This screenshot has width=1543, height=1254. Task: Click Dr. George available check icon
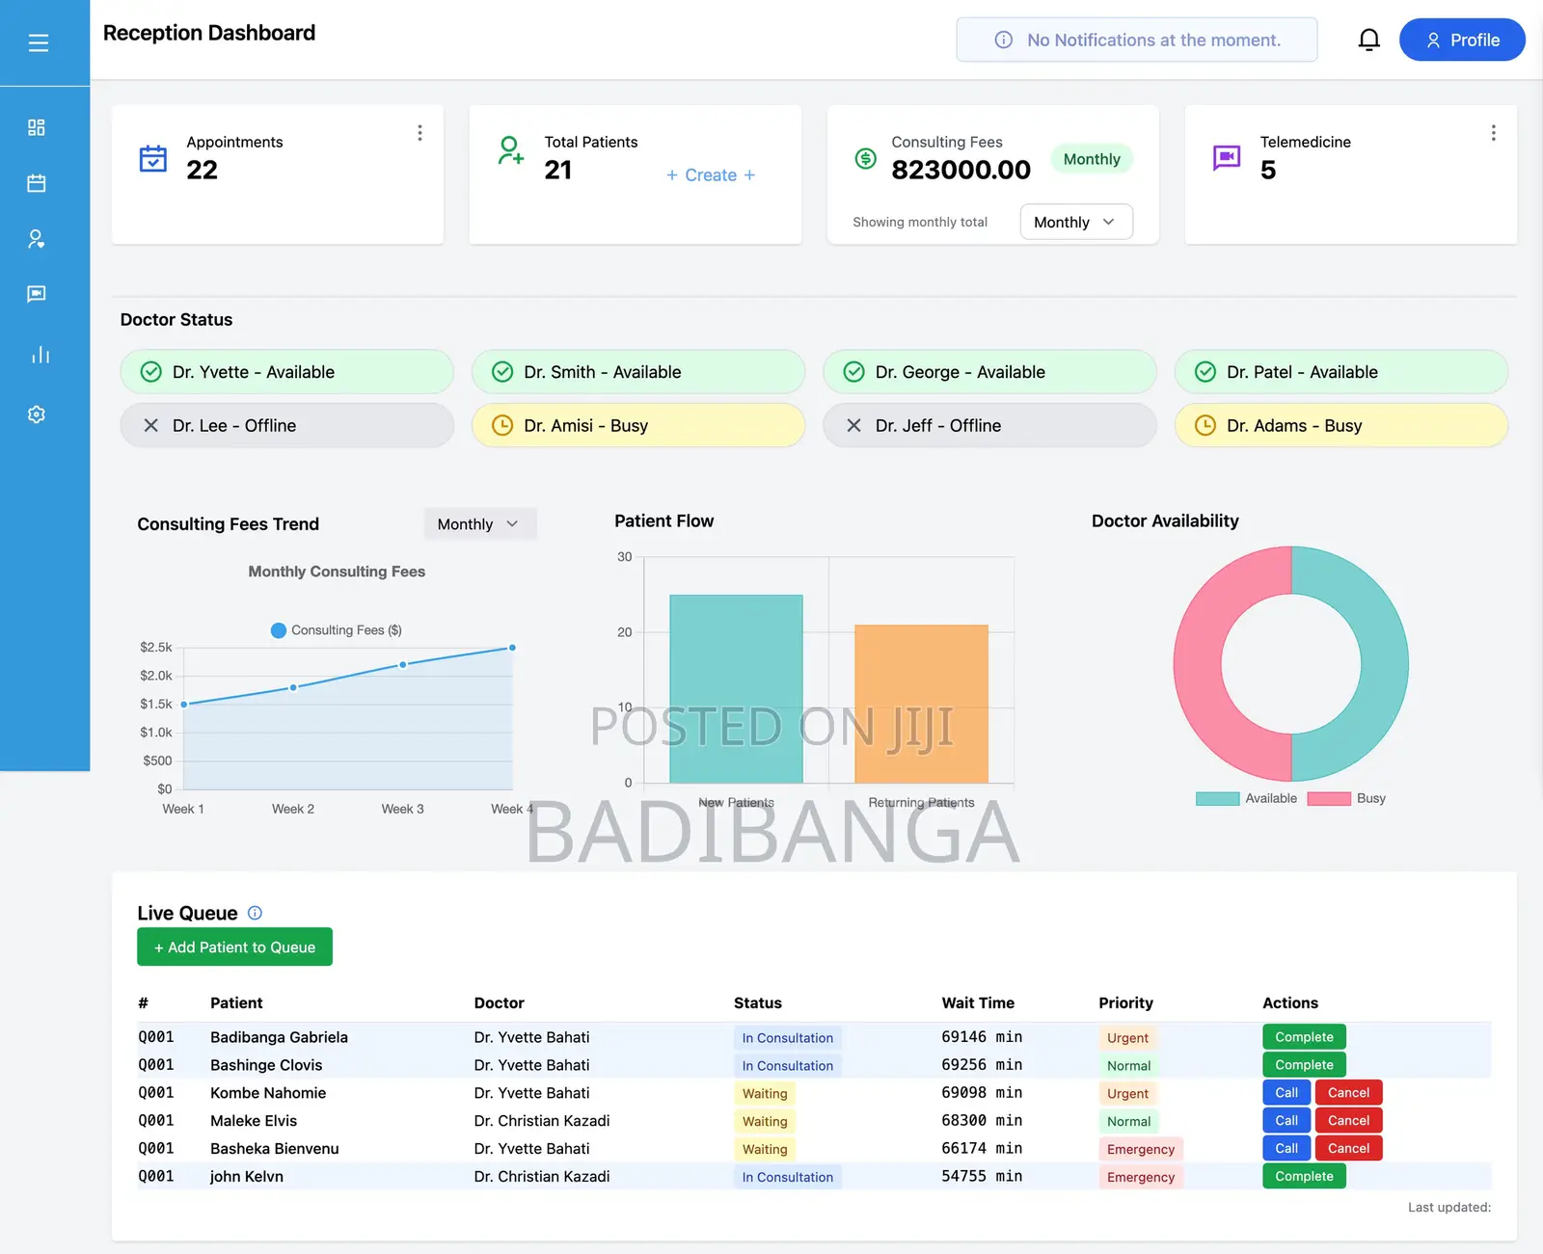click(x=853, y=372)
